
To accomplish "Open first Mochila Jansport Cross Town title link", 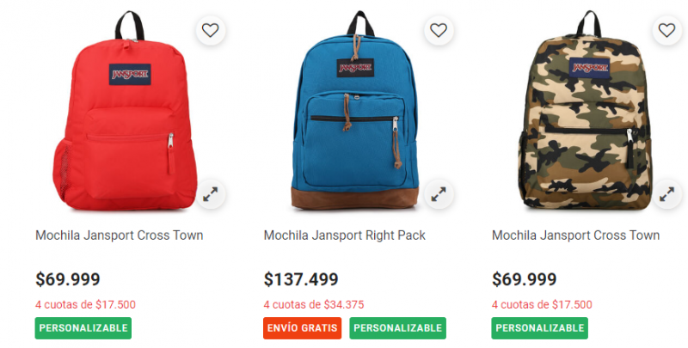I will (x=120, y=235).
